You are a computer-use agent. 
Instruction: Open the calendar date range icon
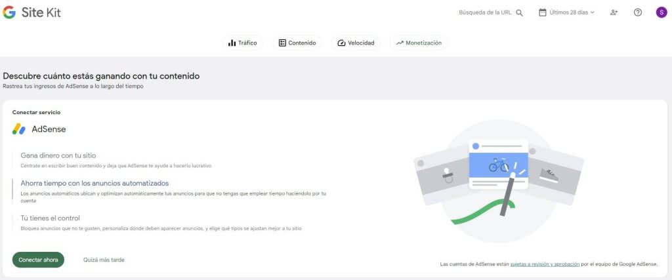542,12
